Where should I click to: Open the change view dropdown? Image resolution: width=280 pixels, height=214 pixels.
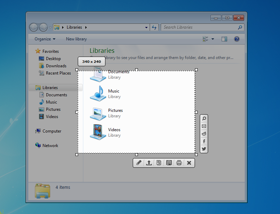(x=212, y=39)
